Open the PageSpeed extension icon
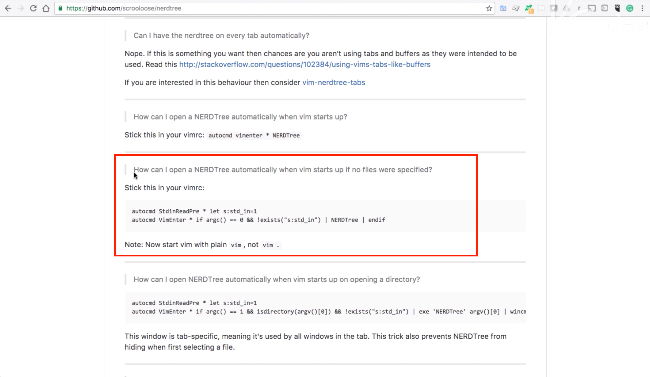This screenshot has height=377, width=650. [503, 8]
